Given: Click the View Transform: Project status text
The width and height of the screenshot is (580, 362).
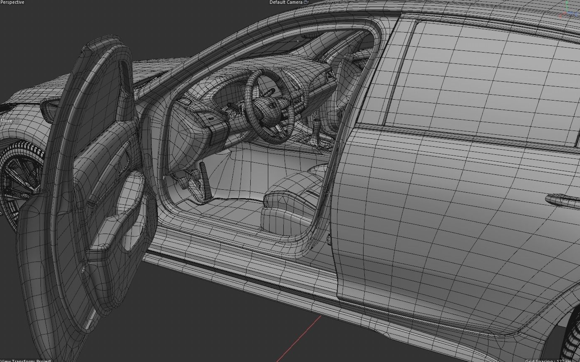Looking at the screenshot, I should click(25, 361).
